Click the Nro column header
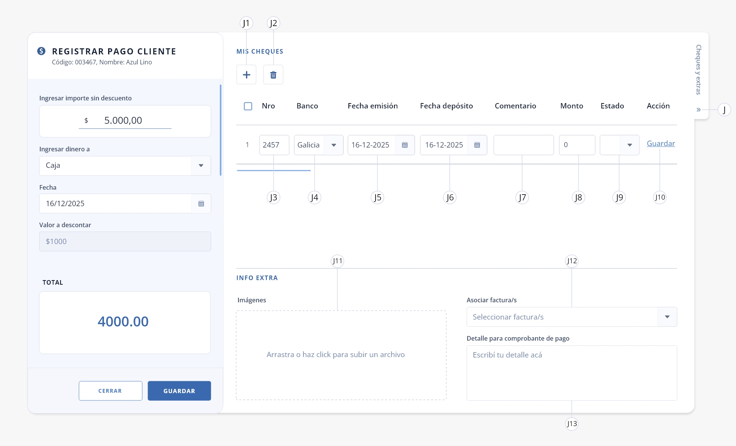Viewport: 736px width, 446px height. (268, 106)
